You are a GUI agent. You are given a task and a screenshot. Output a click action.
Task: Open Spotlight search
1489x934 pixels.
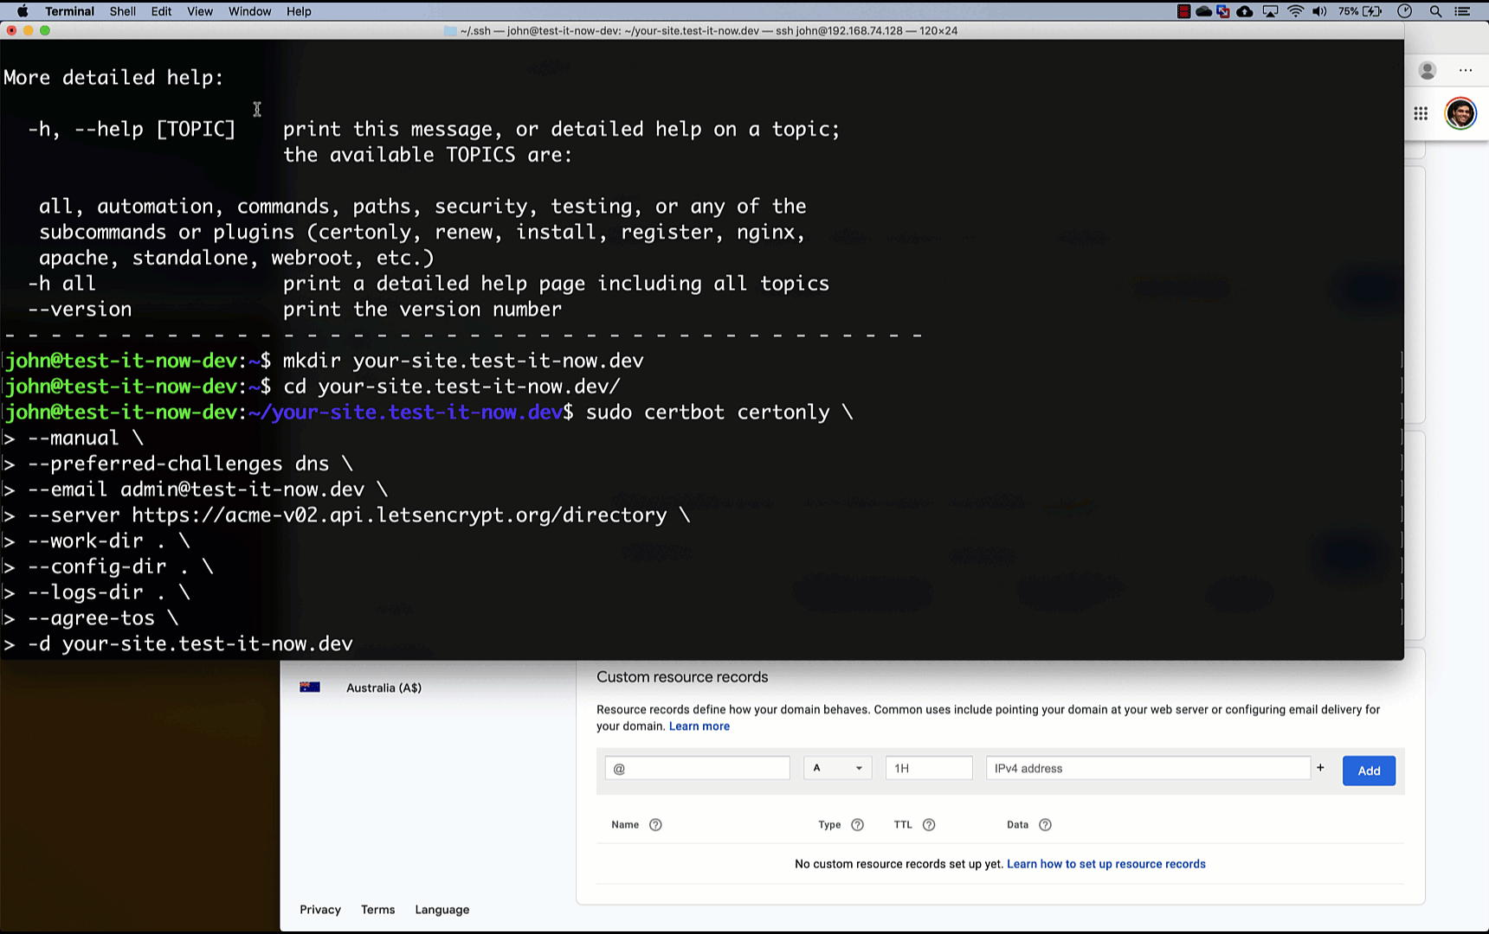(x=1435, y=11)
